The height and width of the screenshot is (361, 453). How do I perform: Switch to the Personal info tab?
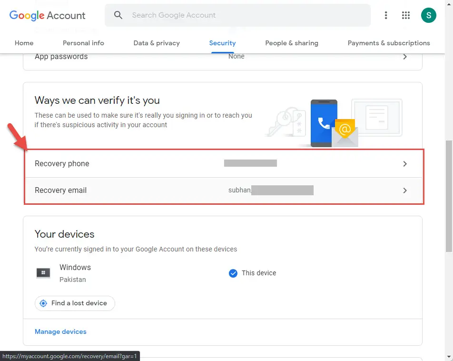83,43
